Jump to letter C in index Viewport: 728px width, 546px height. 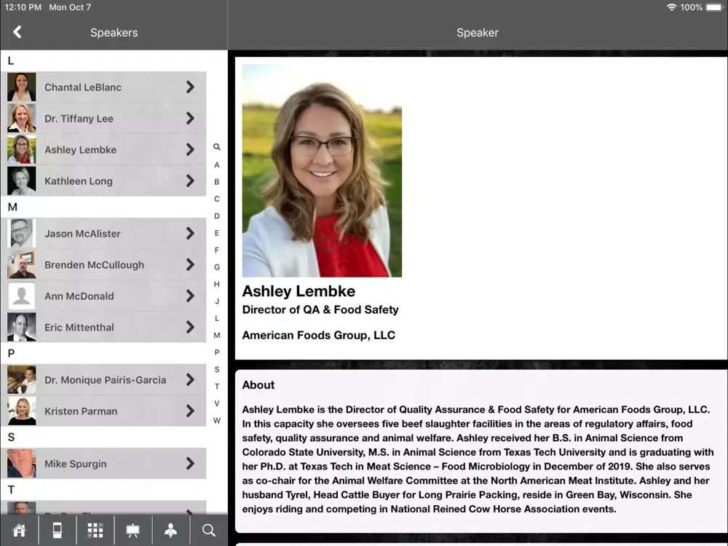pyautogui.click(x=217, y=199)
